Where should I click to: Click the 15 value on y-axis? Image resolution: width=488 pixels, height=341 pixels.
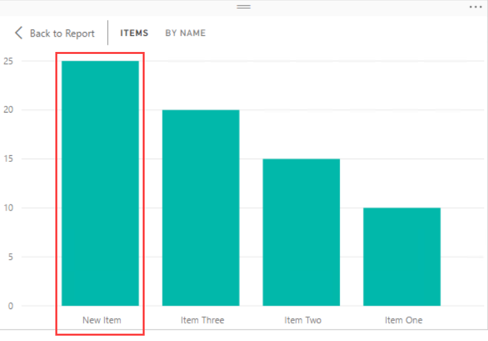coord(9,159)
